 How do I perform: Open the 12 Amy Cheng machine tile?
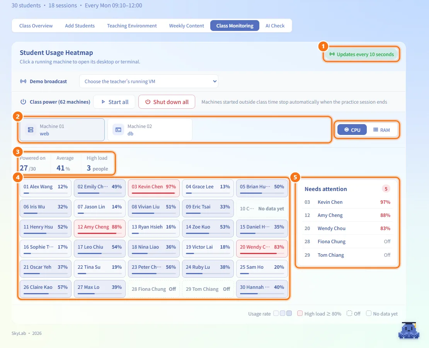(x=100, y=229)
